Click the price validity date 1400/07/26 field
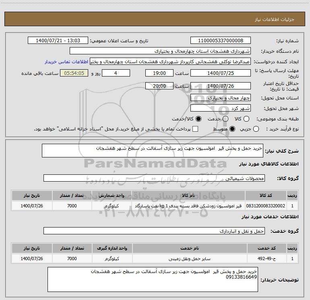The image size is (310, 300). [221, 86]
